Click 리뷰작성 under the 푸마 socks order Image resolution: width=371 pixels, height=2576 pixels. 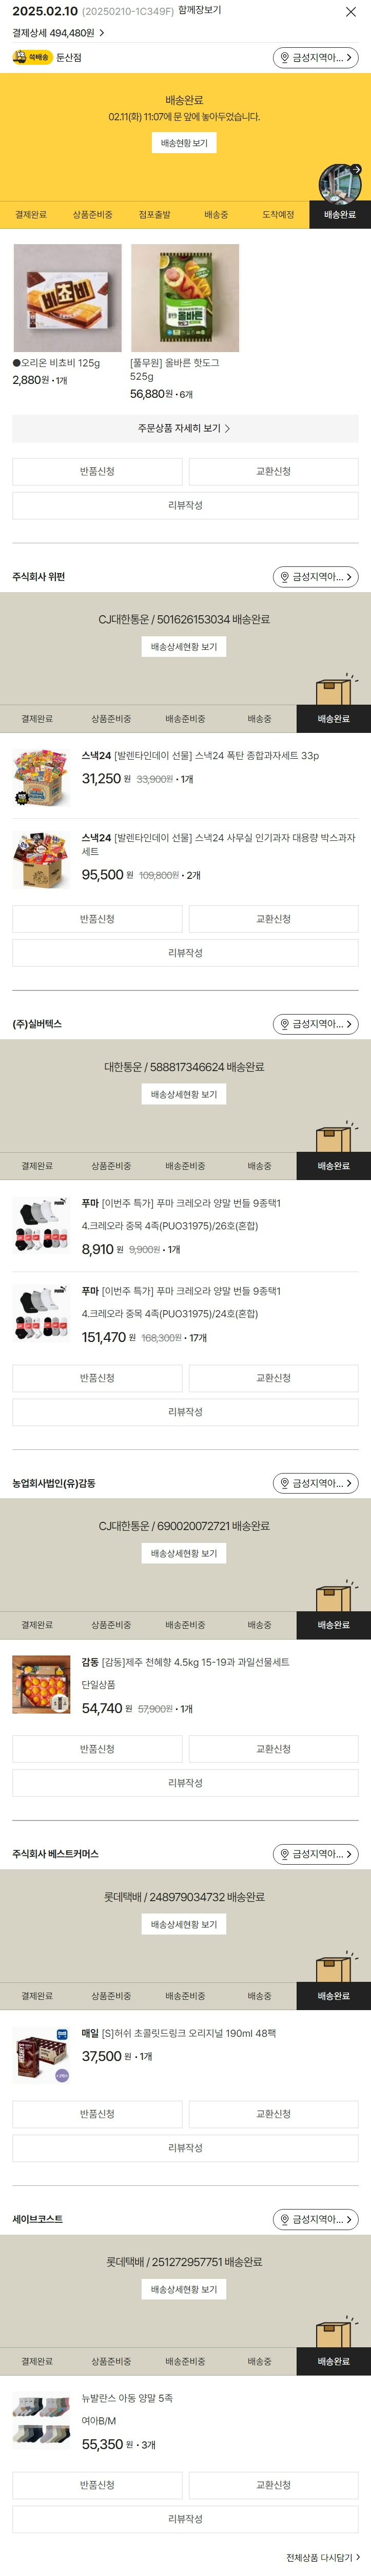[x=185, y=1412]
